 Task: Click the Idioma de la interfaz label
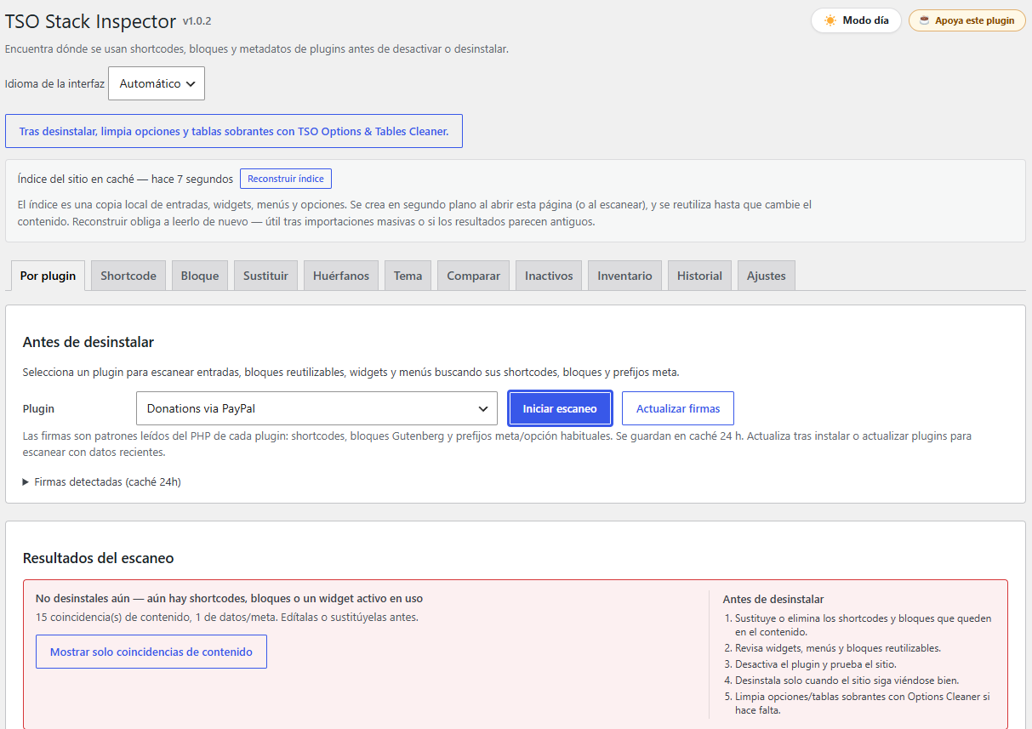[x=54, y=83]
